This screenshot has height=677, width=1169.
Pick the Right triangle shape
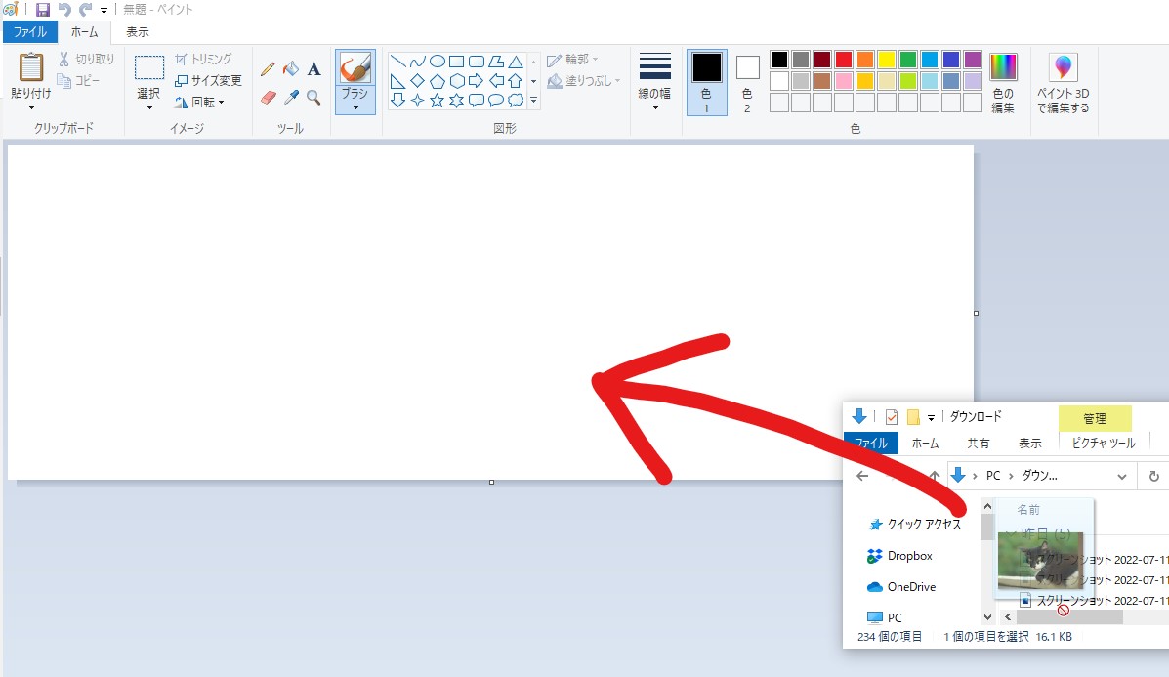[x=398, y=81]
